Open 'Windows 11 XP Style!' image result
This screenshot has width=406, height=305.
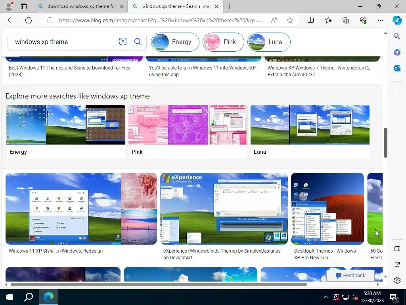[x=63, y=208]
